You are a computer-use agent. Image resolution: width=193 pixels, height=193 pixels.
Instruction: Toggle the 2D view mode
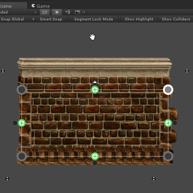(x=44, y=12)
